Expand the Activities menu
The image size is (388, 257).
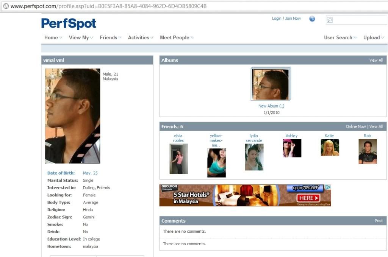click(141, 37)
